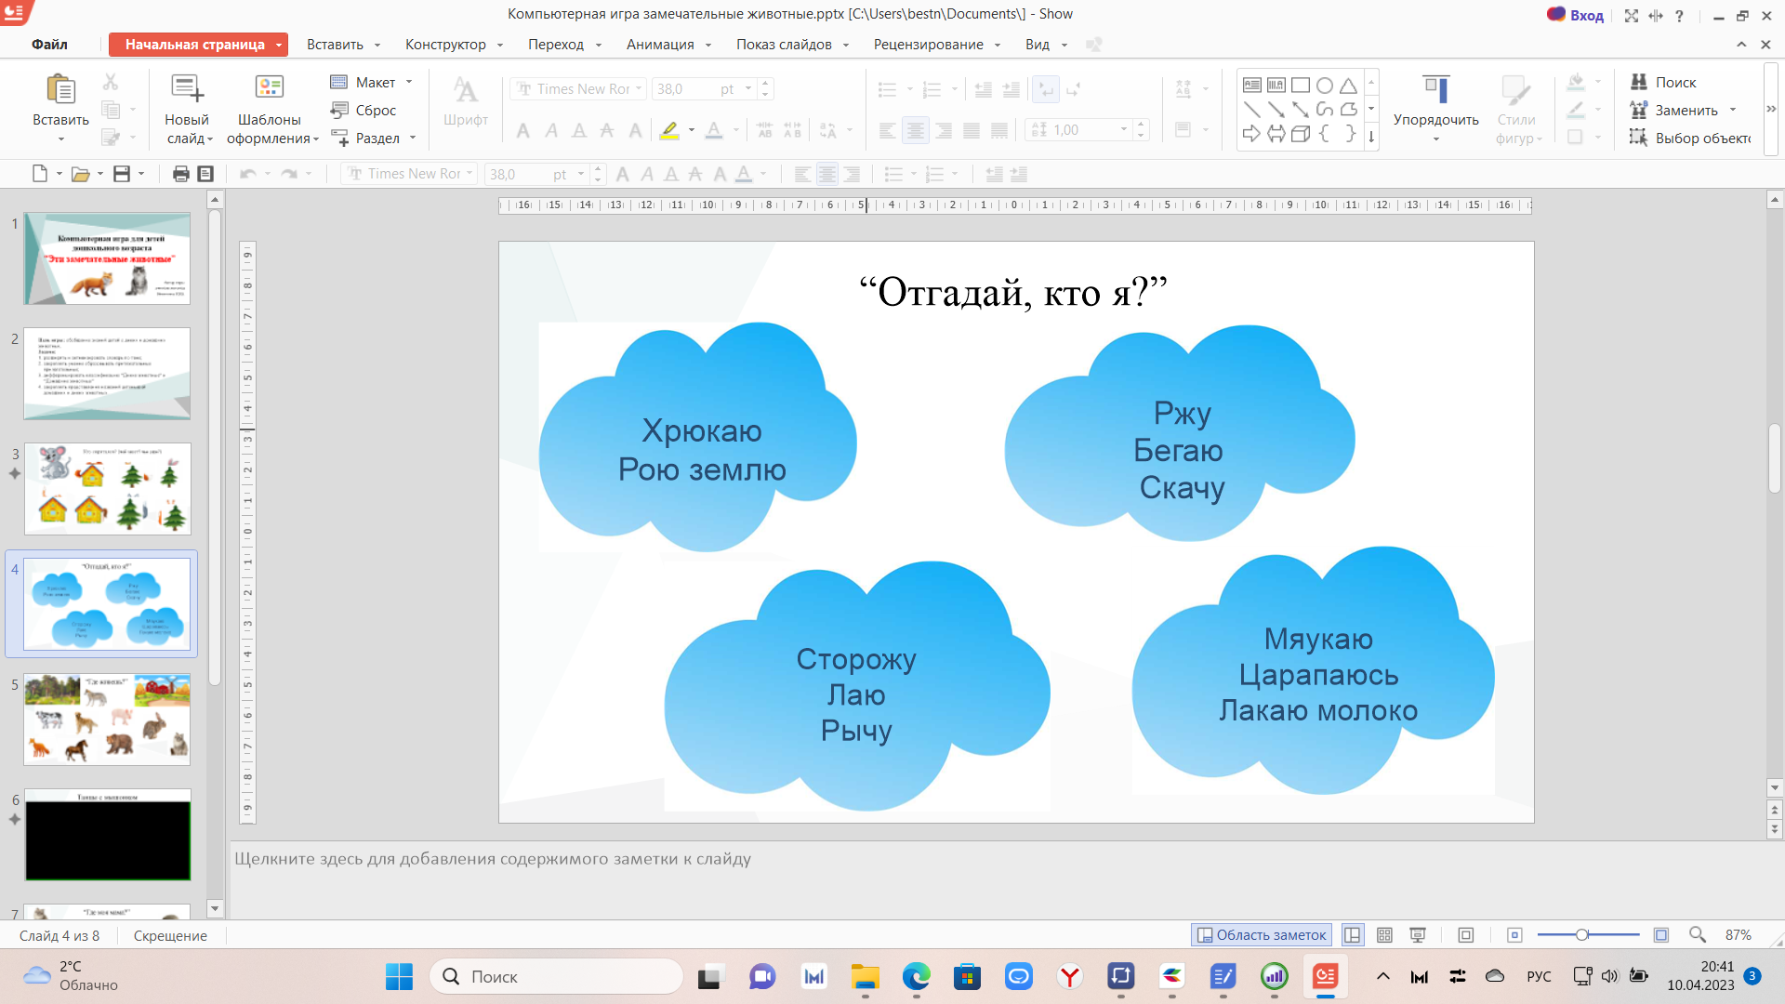1785x1004 pixels.
Task: Switch to slide sorter view icon
Action: click(x=1384, y=935)
